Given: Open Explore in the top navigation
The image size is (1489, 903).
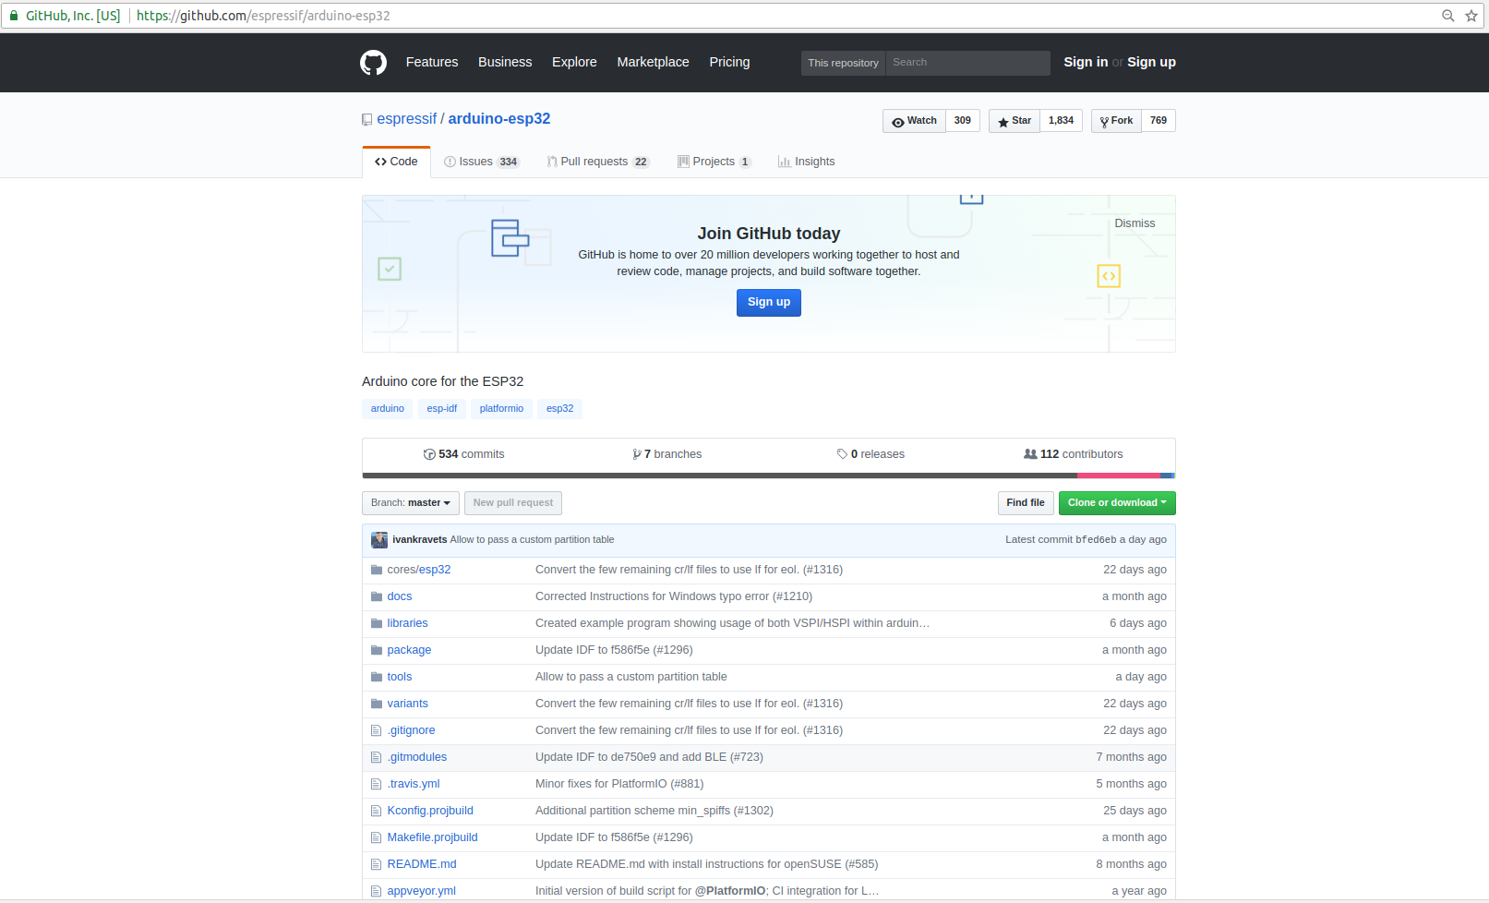Looking at the screenshot, I should coord(574,63).
